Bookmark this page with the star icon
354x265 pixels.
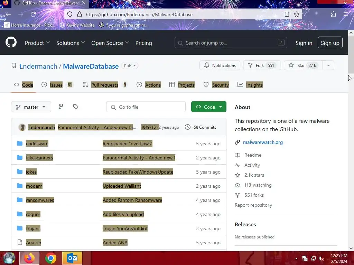[297, 14]
